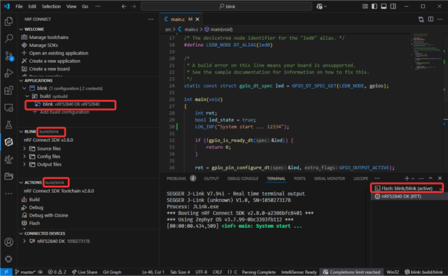The height and width of the screenshot is (276, 448).
Task: Open the Accounts icon in activity bar
Action: tap(8, 242)
